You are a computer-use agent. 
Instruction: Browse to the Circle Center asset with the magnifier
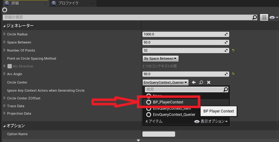201,82
